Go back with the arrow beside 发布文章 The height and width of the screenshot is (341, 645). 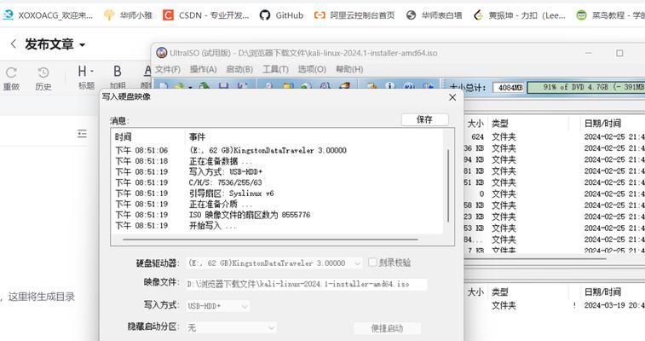tap(14, 44)
